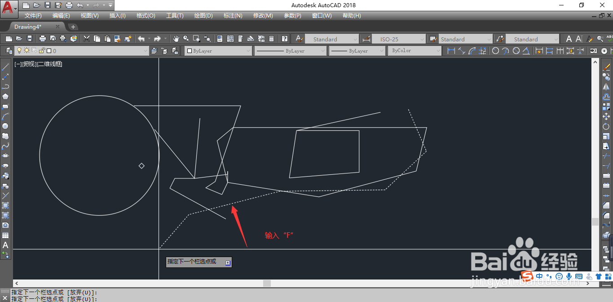The height and width of the screenshot is (302, 613).
Task: Click Arc Length dimension icon
Action: pos(472,51)
